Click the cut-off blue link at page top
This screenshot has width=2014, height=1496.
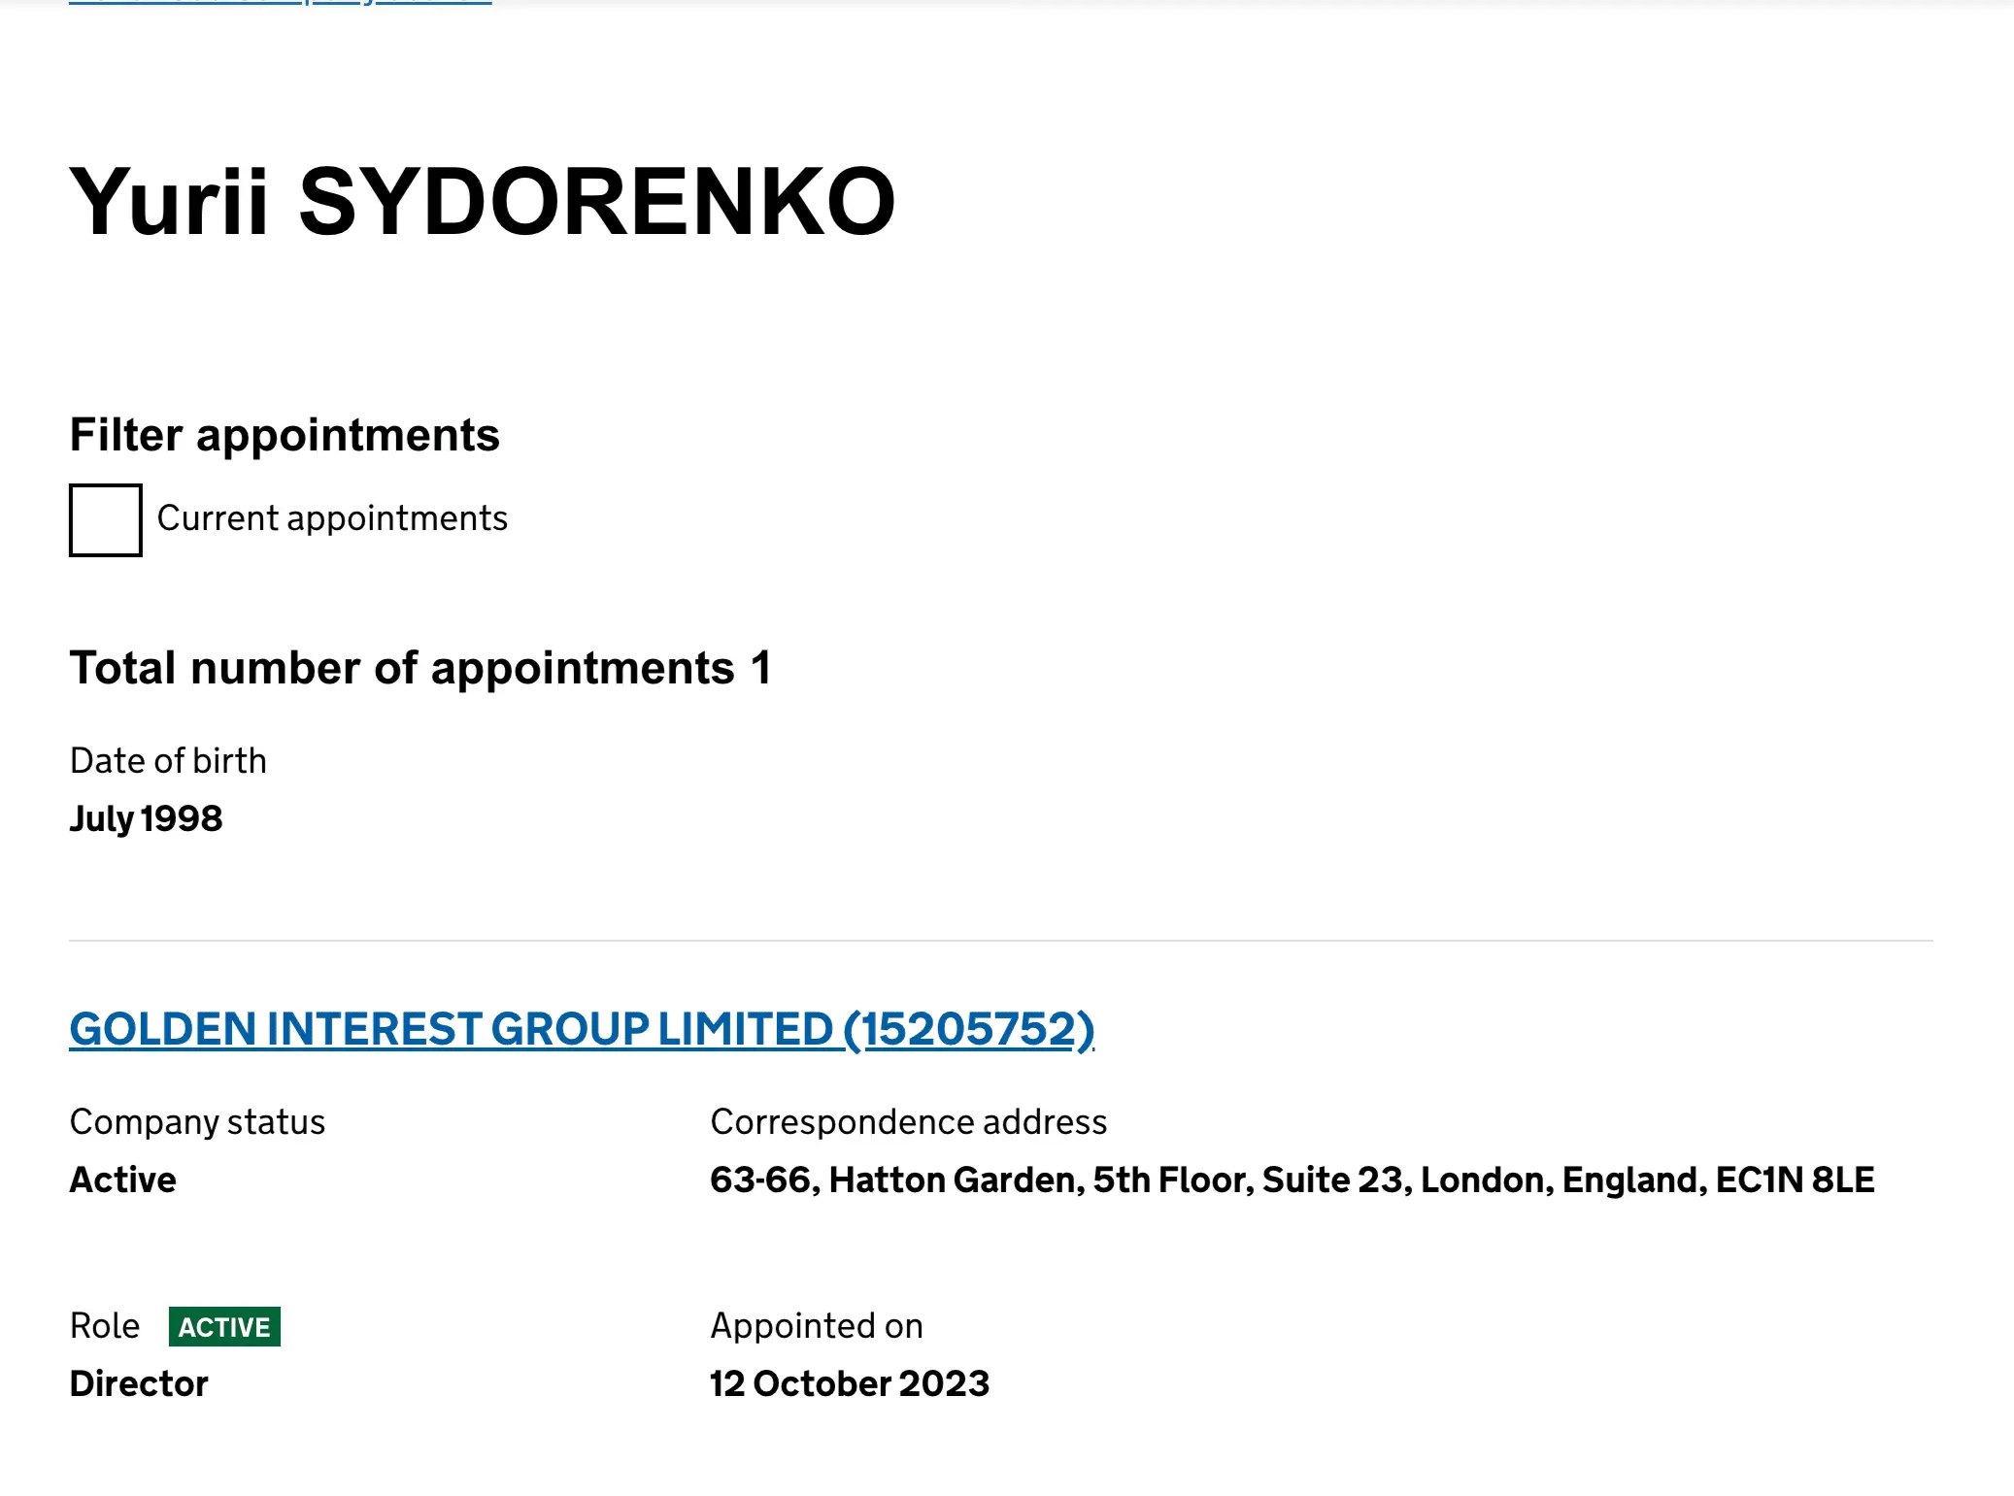(x=280, y=3)
